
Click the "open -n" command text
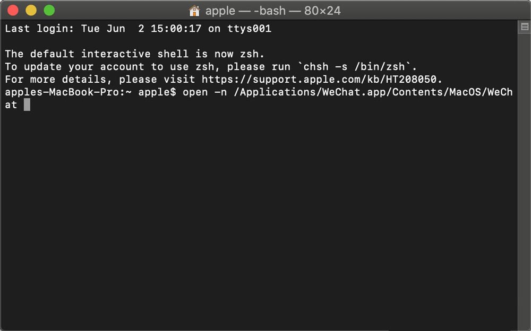click(205, 92)
